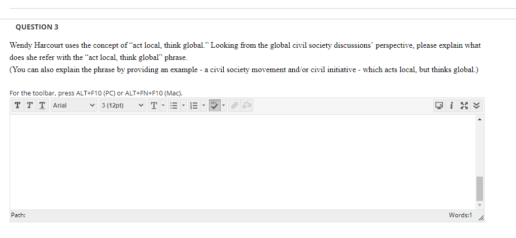Image resolution: width=516 pixels, height=238 pixels.
Task: Click the editor scrollbar down arrow
Action: 479,205
